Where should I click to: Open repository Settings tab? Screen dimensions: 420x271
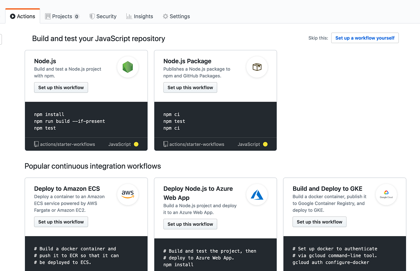pyautogui.click(x=176, y=16)
